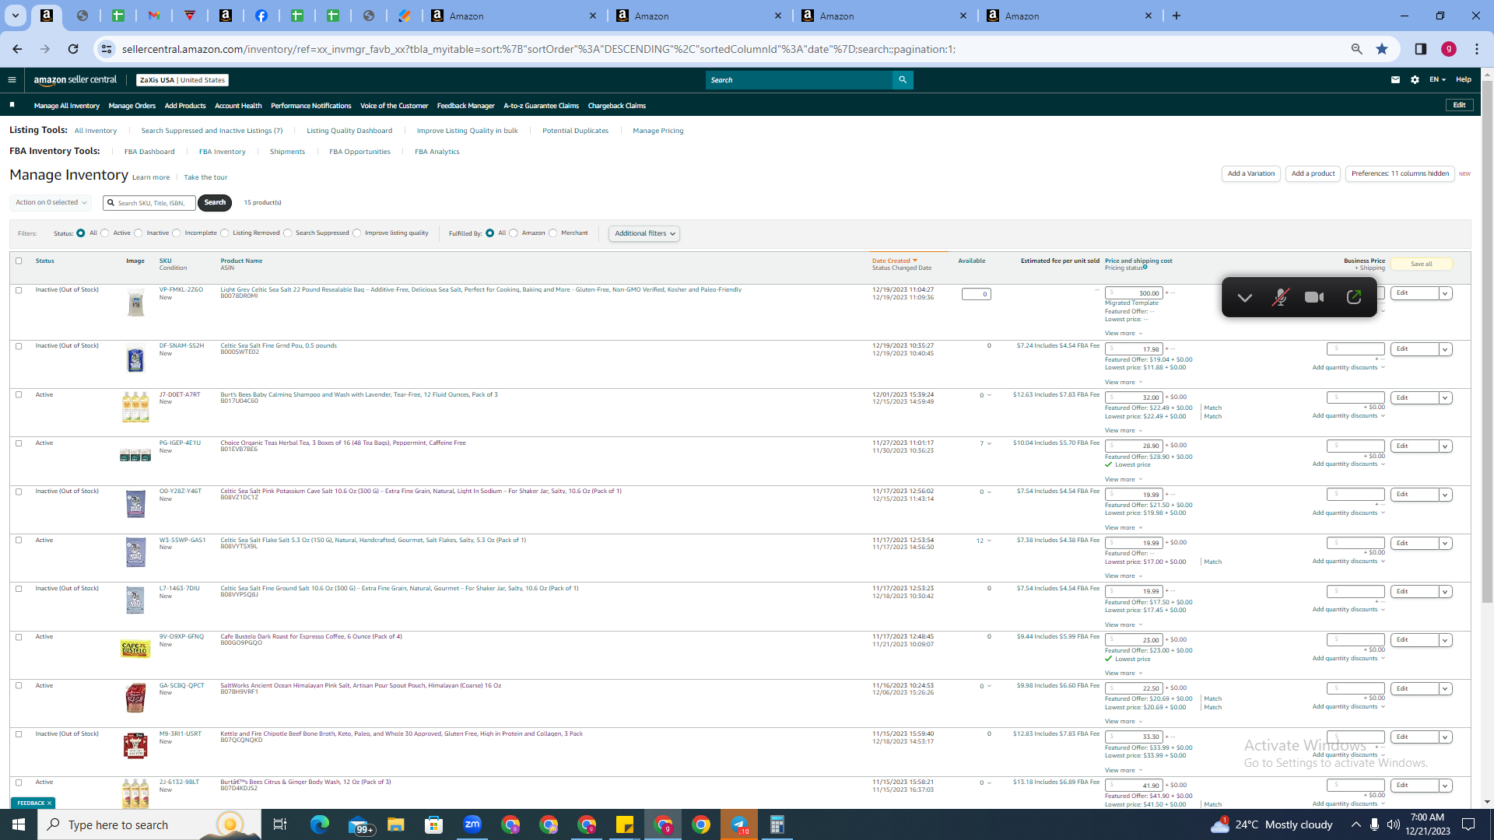Image resolution: width=1494 pixels, height=840 pixels.
Task: Switch to FBA Inventory tab
Action: point(222,152)
